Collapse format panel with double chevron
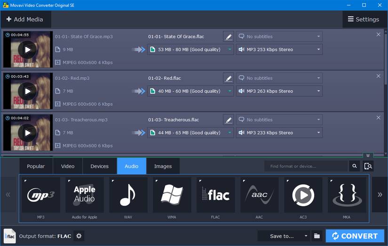The image size is (388, 246). [368, 155]
